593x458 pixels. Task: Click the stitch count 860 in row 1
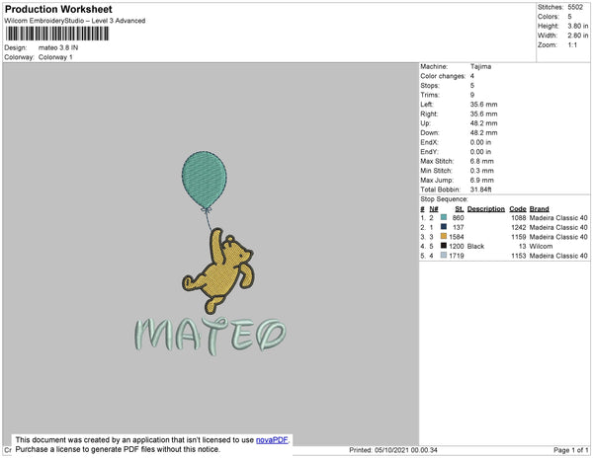pos(458,218)
